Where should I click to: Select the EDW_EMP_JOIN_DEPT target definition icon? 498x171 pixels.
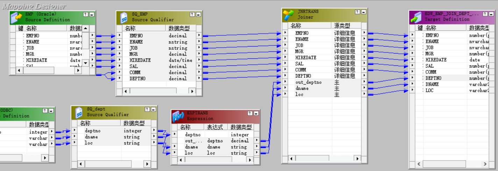click(416, 17)
